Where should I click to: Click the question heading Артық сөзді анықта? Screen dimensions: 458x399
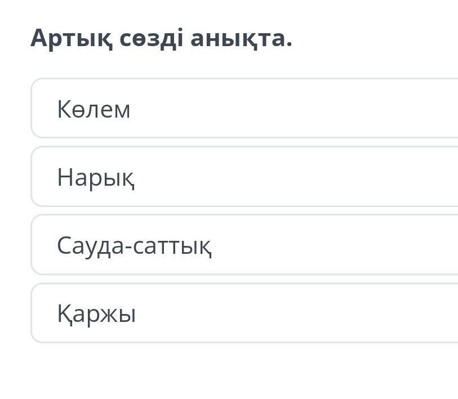click(x=161, y=38)
